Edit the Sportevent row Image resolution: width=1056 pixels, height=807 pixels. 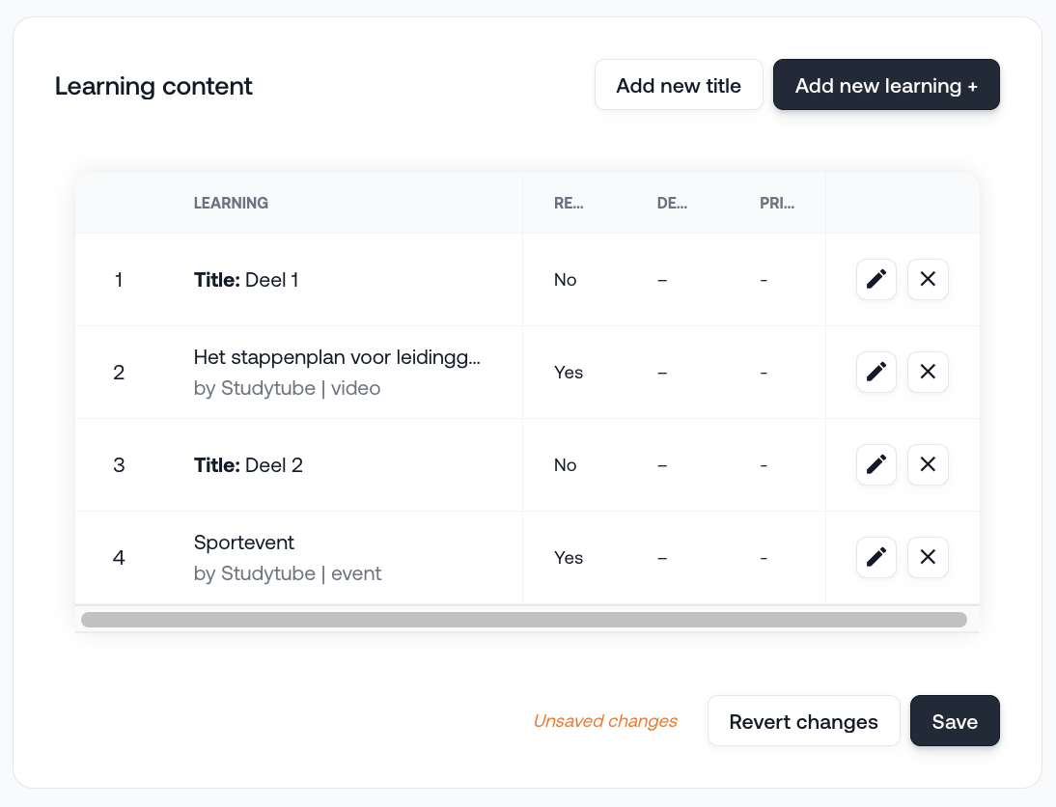[876, 558]
